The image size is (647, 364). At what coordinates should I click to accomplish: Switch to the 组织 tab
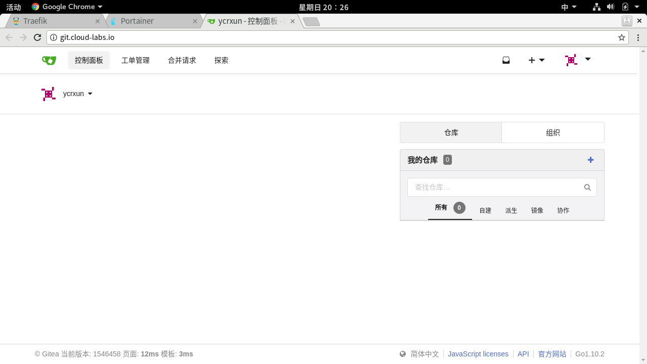tap(553, 132)
